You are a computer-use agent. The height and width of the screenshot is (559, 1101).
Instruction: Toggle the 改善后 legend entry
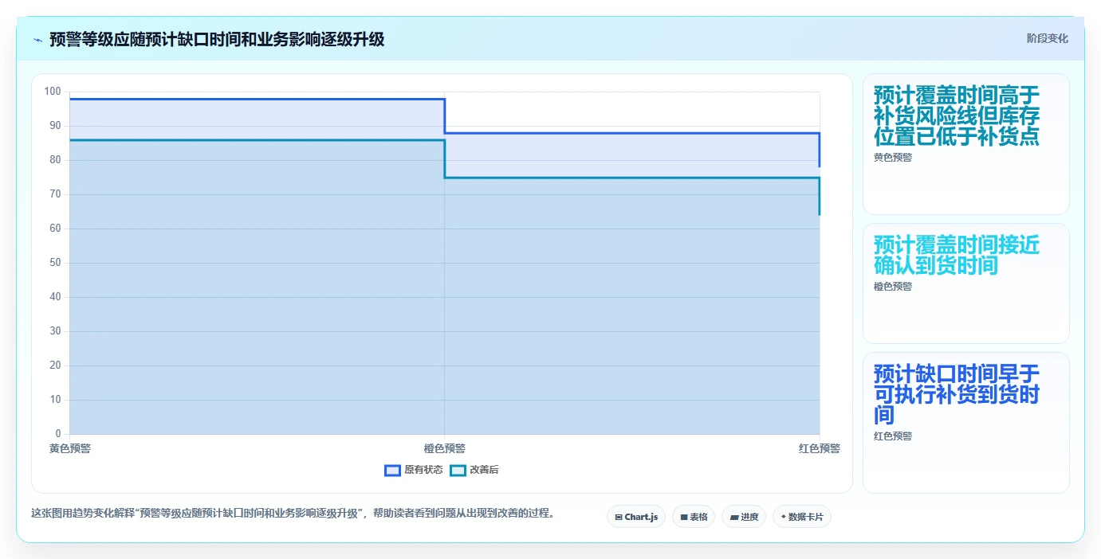click(x=474, y=470)
